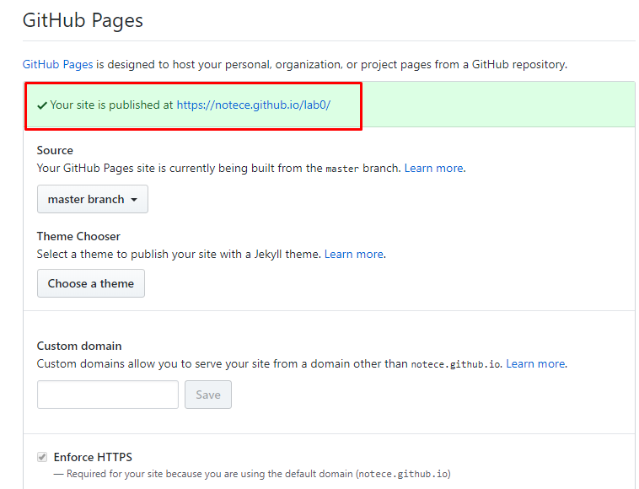Click the Save custom domain button
639x489 pixels.
point(208,395)
